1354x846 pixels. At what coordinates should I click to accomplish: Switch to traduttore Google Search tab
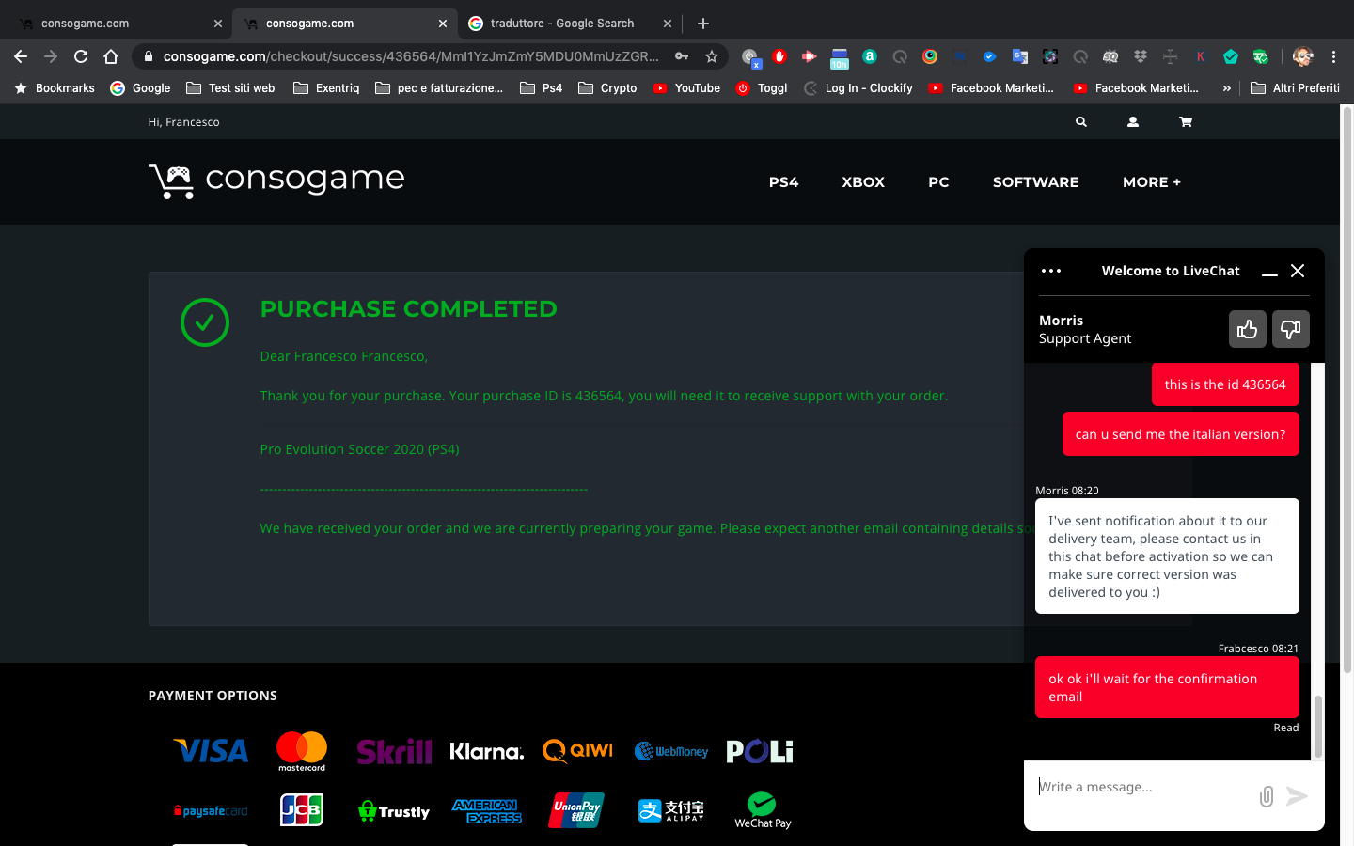coord(561,23)
